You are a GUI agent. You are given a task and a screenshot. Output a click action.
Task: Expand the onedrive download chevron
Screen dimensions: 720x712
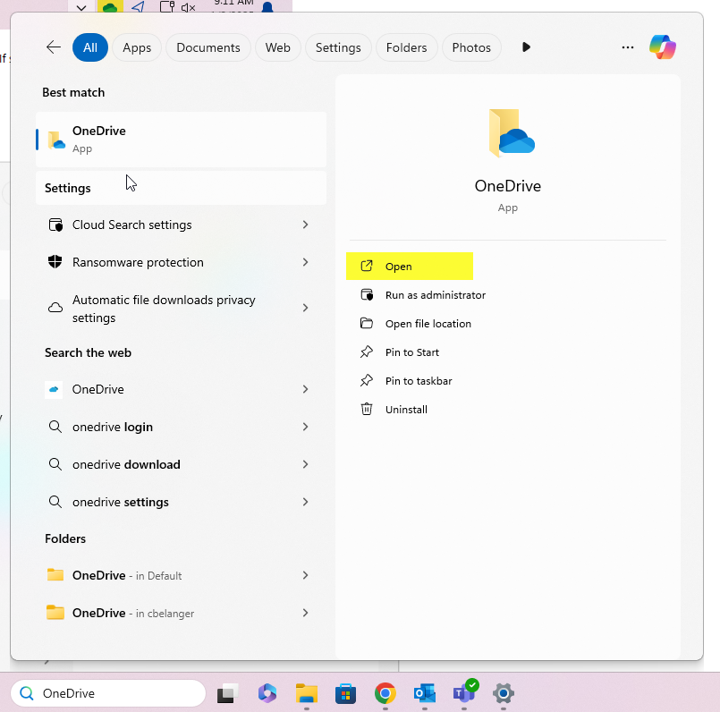coord(305,464)
